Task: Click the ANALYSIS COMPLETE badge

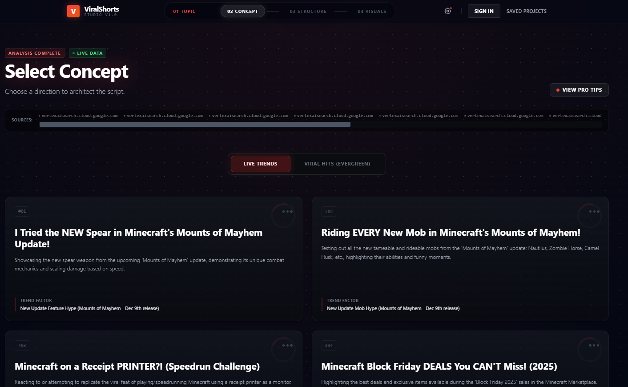Action: point(35,53)
